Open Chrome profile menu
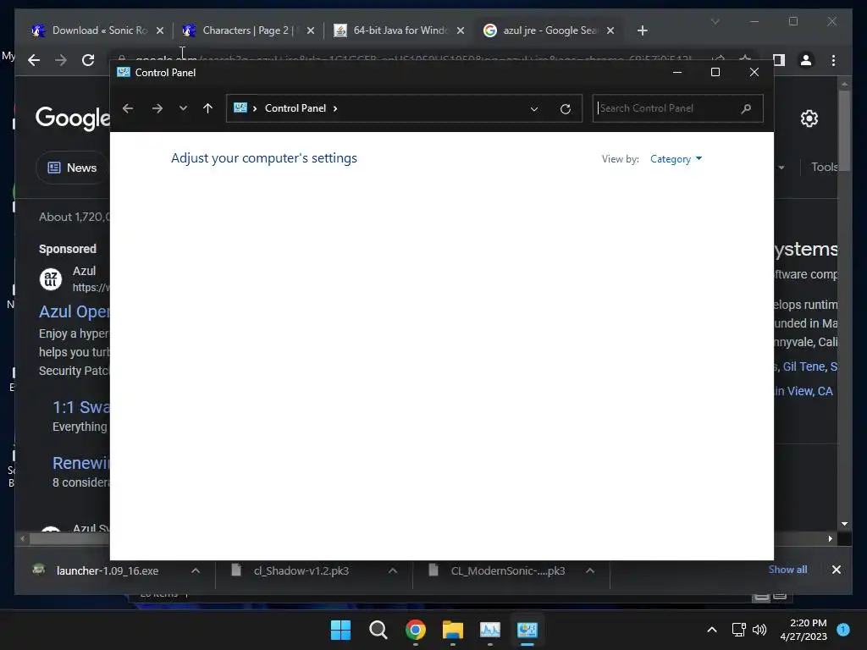The height and width of the screenshot is (650, 867). 806,60
